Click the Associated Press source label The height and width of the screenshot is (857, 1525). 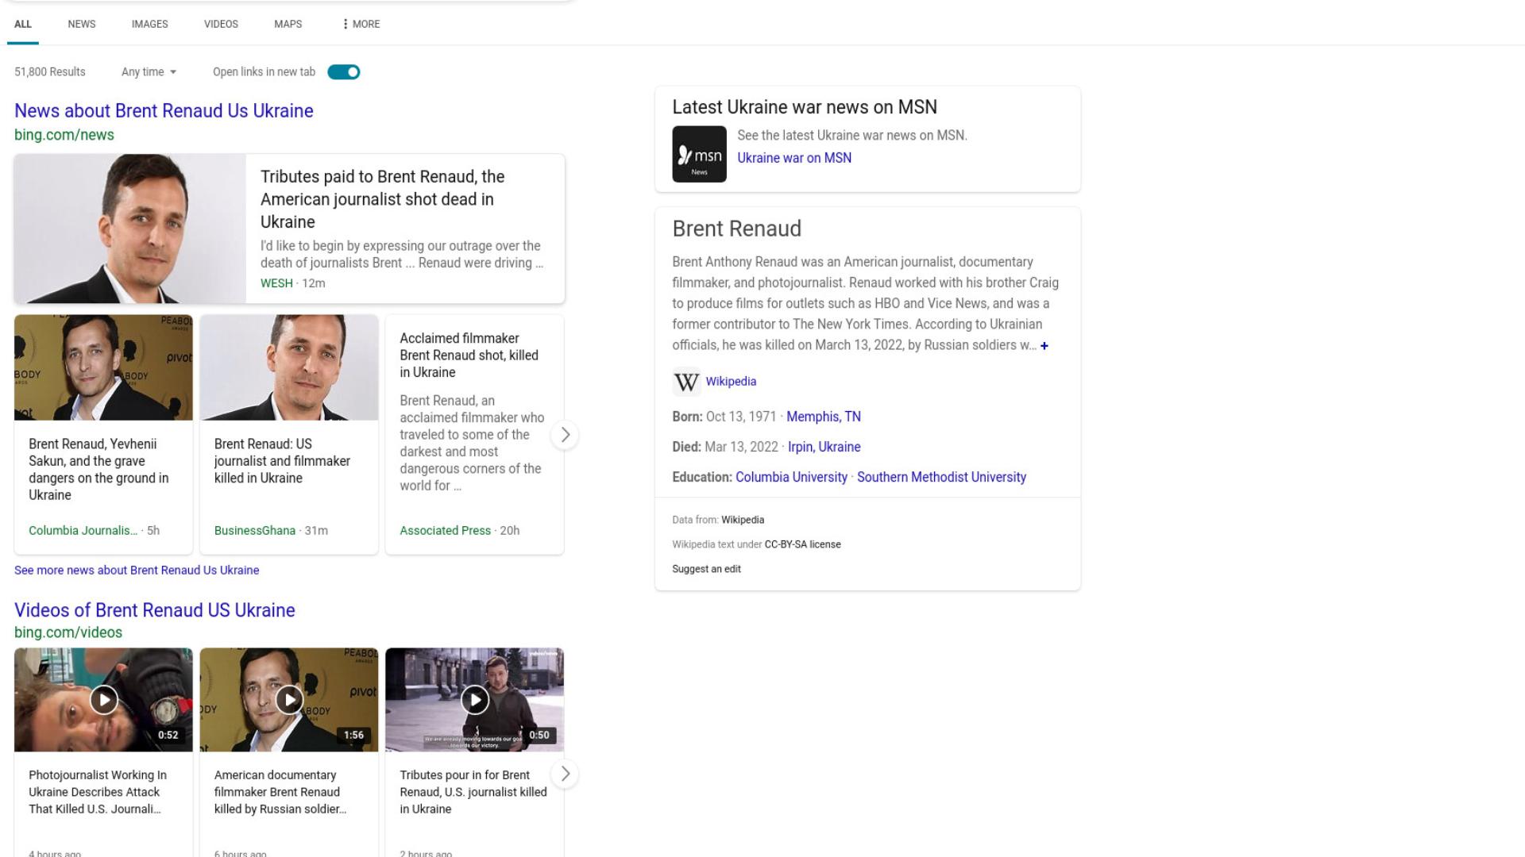pyautogui.click(x=445, y=531)
